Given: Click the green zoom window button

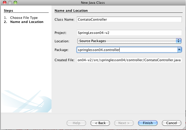Looking at the screenshot, I should coord(15,3).
